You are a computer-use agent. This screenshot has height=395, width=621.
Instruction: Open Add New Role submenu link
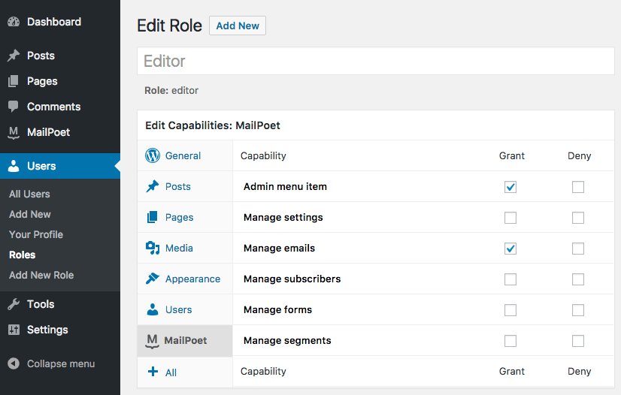click(41, 275)
